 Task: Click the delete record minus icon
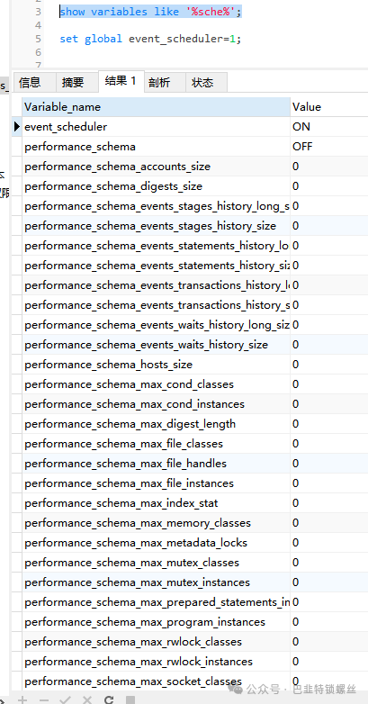[43, 699]
